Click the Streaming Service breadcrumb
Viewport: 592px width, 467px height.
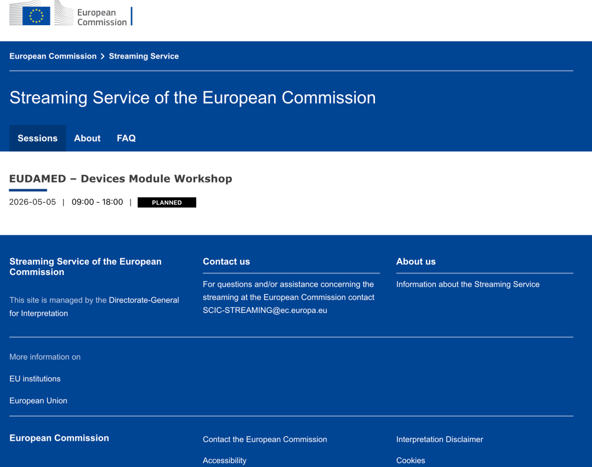coord(144,56)
